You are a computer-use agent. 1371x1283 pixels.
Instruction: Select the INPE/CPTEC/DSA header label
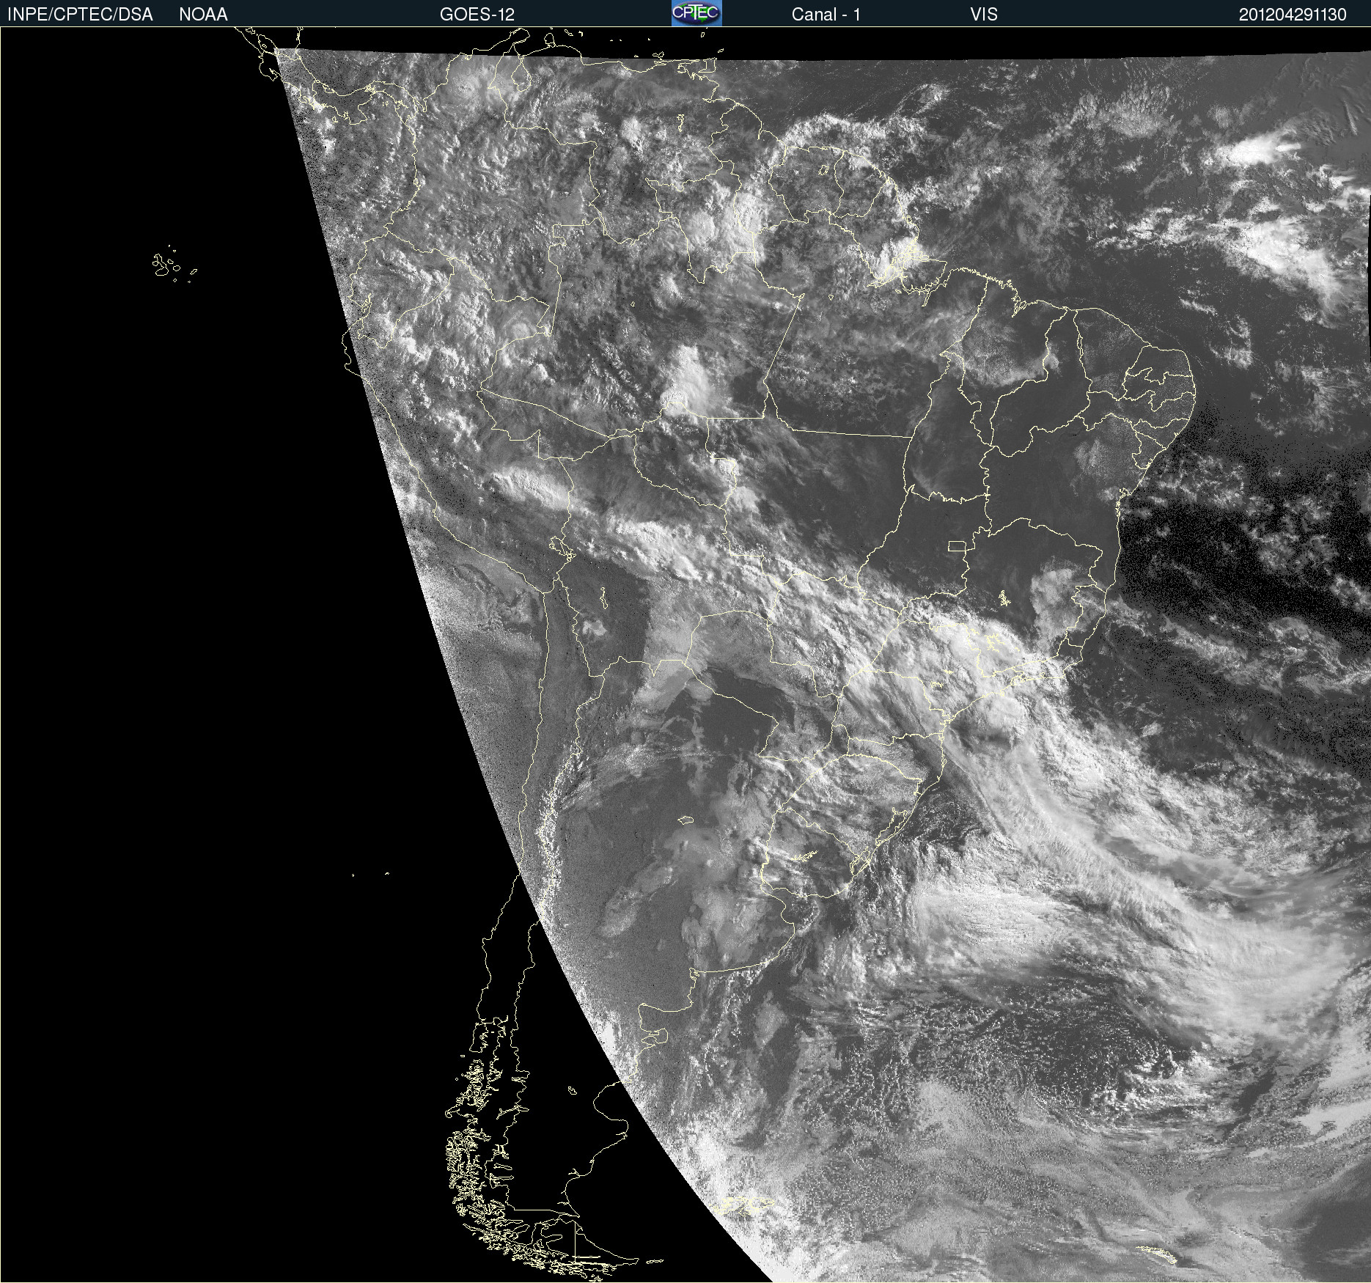point(80,14)
